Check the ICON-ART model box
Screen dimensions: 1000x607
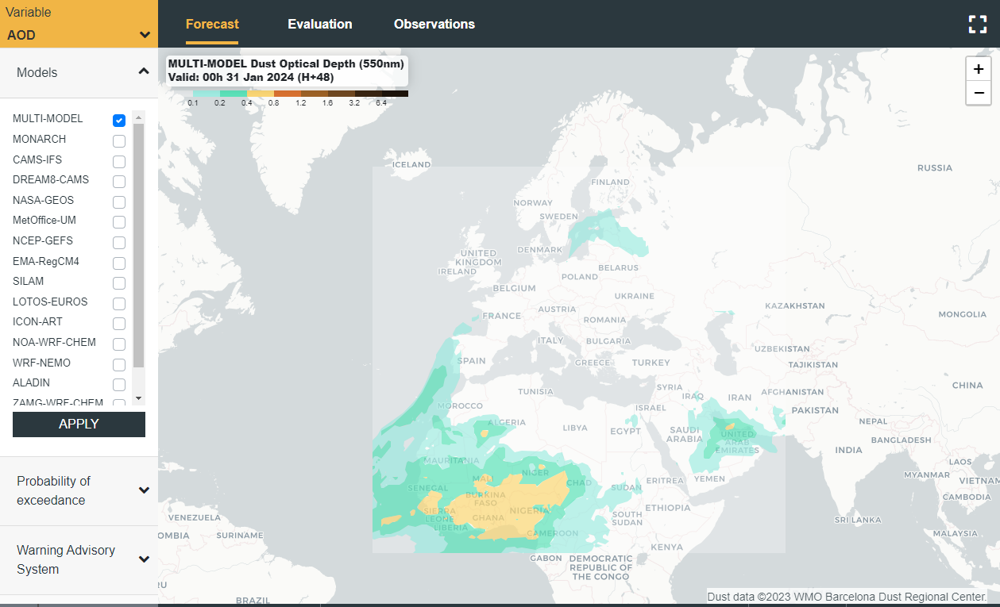(119, 324)
